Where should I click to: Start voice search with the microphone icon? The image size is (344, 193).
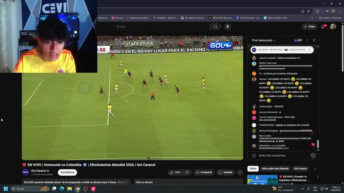point(228,27)
